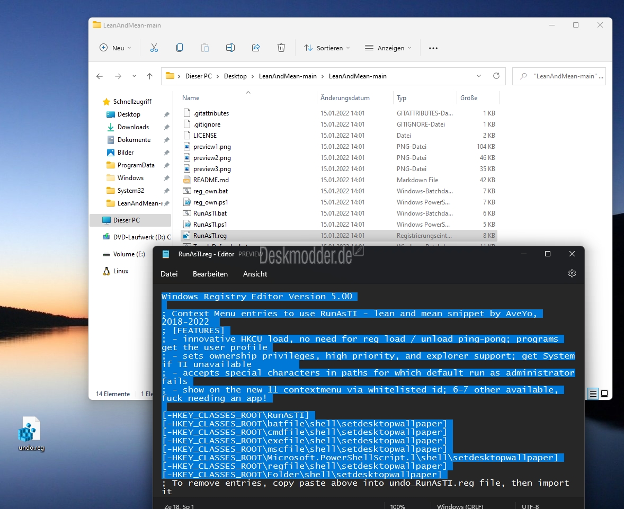Click the Paste clipboard icon in Explorer
This screenshot has width=624, height=509.
pos(205,48)
